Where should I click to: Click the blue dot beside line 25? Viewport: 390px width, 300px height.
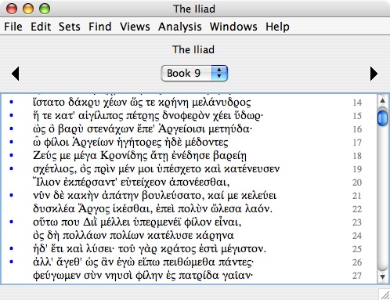click(11, 248)
